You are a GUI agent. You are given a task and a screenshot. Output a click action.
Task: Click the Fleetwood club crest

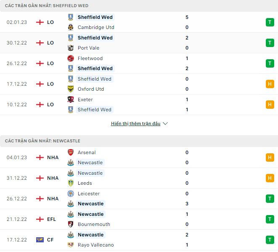point(71,58)
